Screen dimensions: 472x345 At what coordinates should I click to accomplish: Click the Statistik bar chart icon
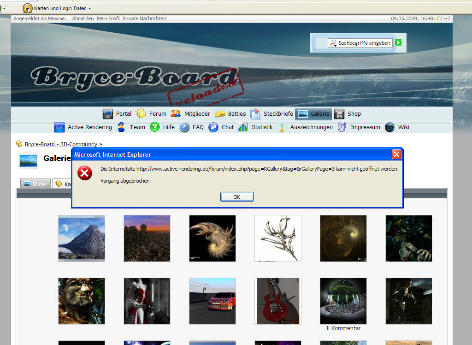coord(242,127)
